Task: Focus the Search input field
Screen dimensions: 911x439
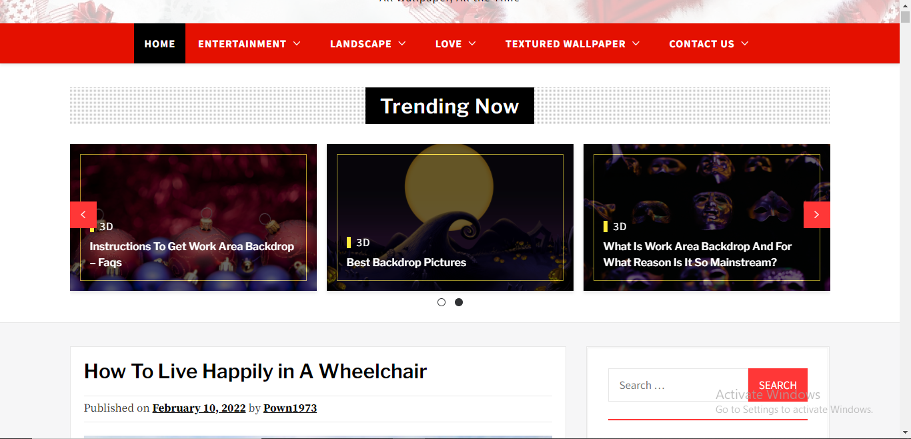Action: click(x=678, y=385)
